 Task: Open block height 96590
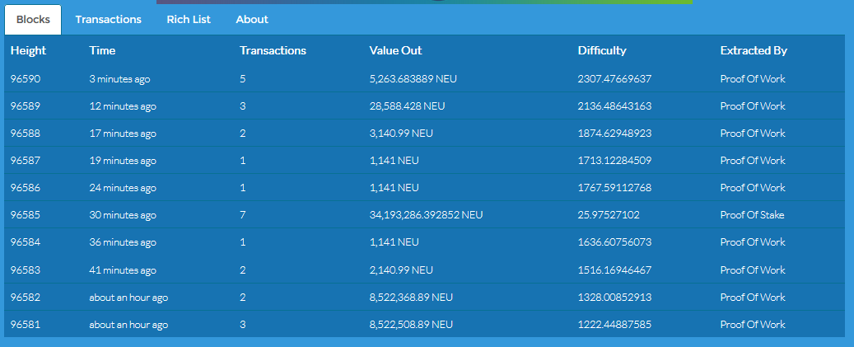(x=26, y=79)
